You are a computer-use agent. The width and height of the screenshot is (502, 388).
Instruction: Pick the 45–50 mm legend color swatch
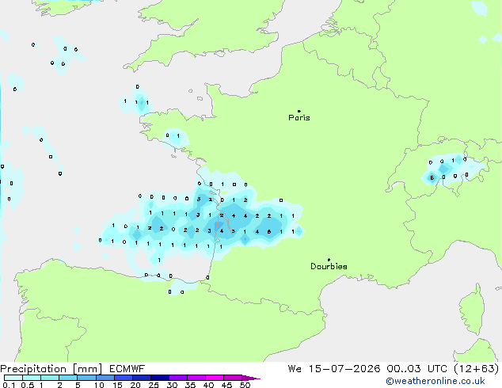point(233,378)
